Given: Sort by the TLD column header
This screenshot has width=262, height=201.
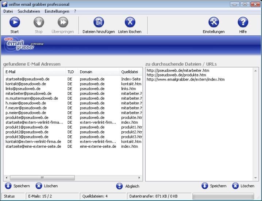Looking at the screenshot, I should [71, 72].
